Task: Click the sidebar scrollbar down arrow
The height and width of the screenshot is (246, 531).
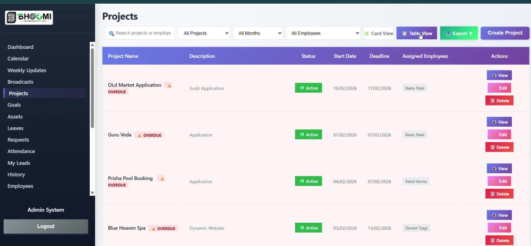Action: (92, 192)
